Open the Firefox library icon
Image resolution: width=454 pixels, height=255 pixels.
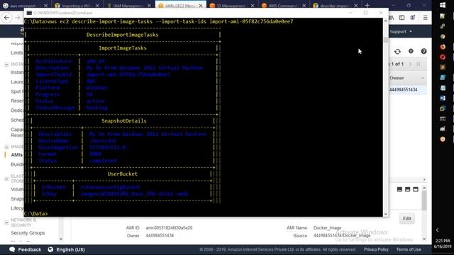tap(392, 18)
